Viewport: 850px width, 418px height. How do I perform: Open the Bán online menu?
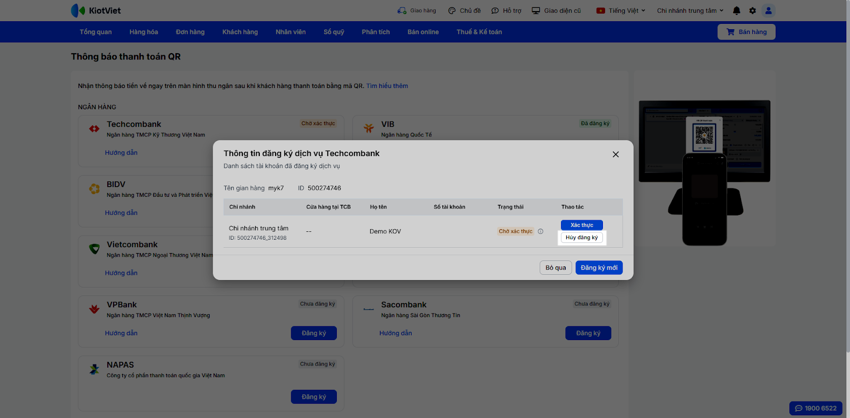click(423, 32)
